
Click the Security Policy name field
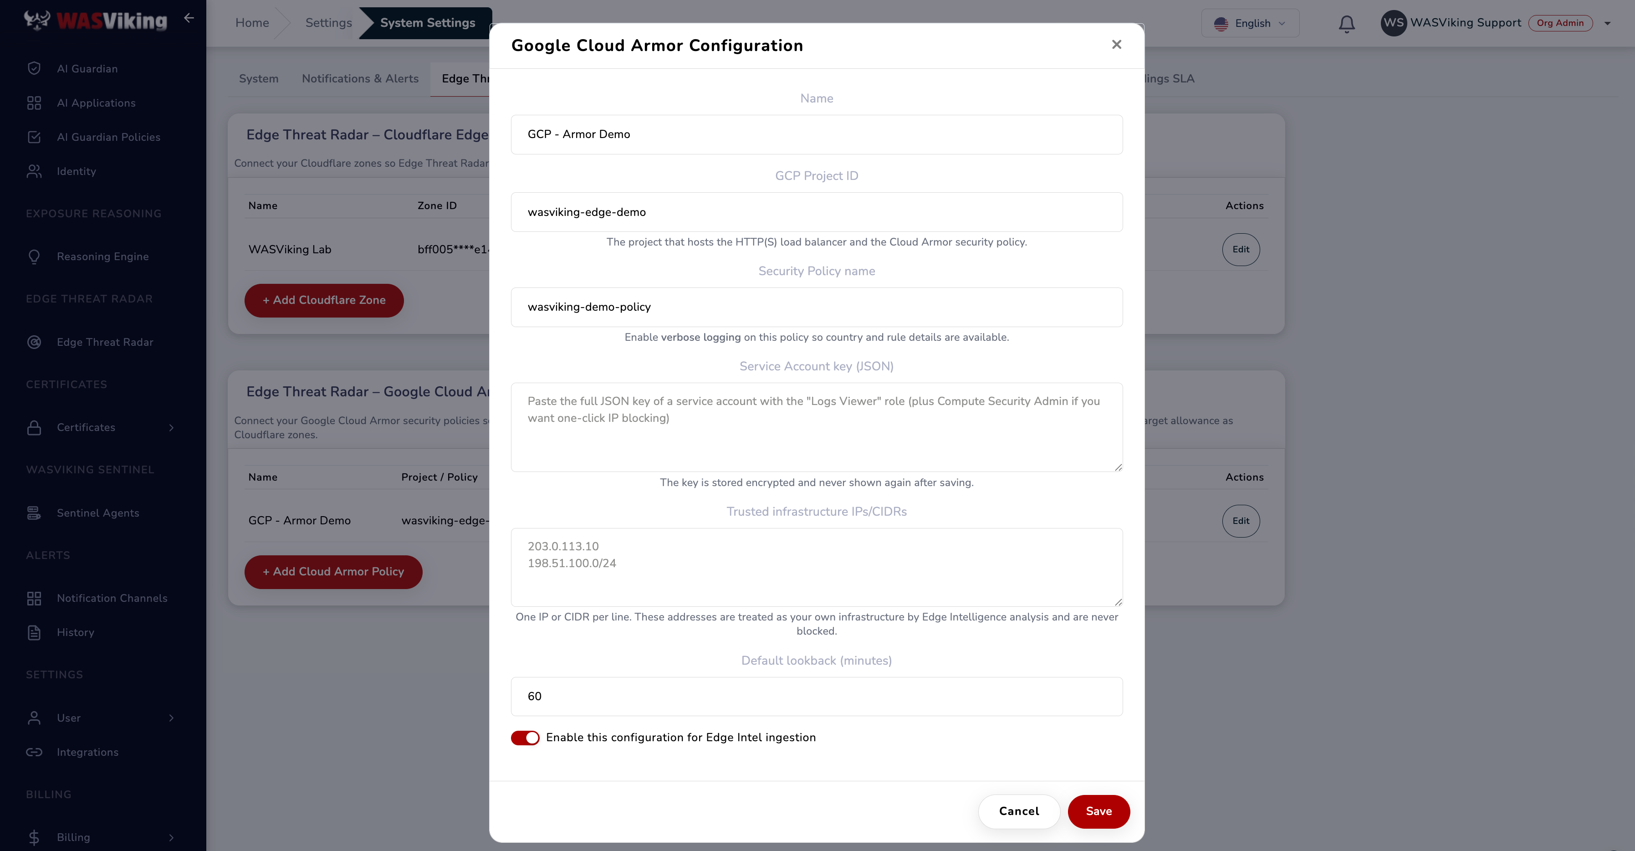pyautogui.click(x=816, y=307)
